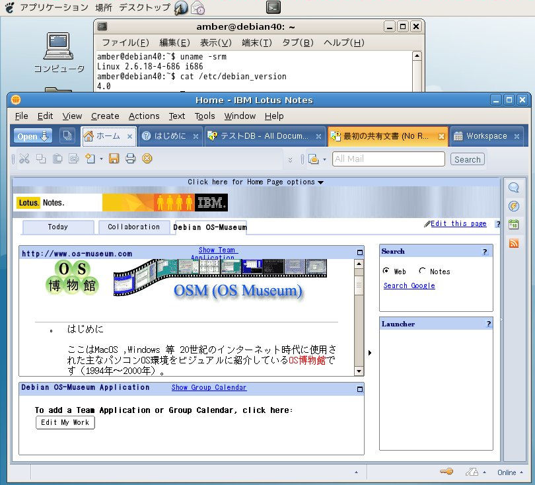Select the Today home page tab

click(58, 227)
